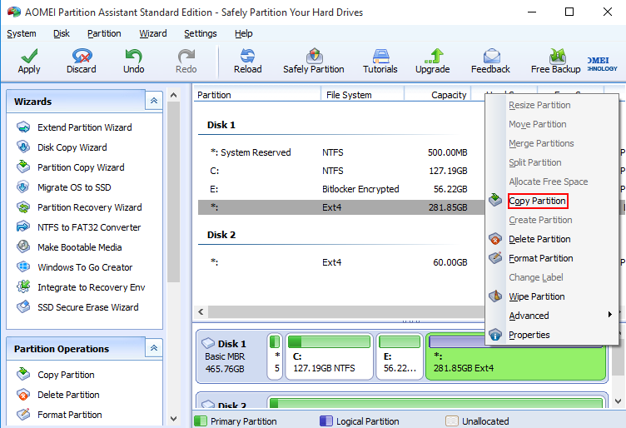Click the File System column header
The image size is (626, 428).
click(363, 95)
